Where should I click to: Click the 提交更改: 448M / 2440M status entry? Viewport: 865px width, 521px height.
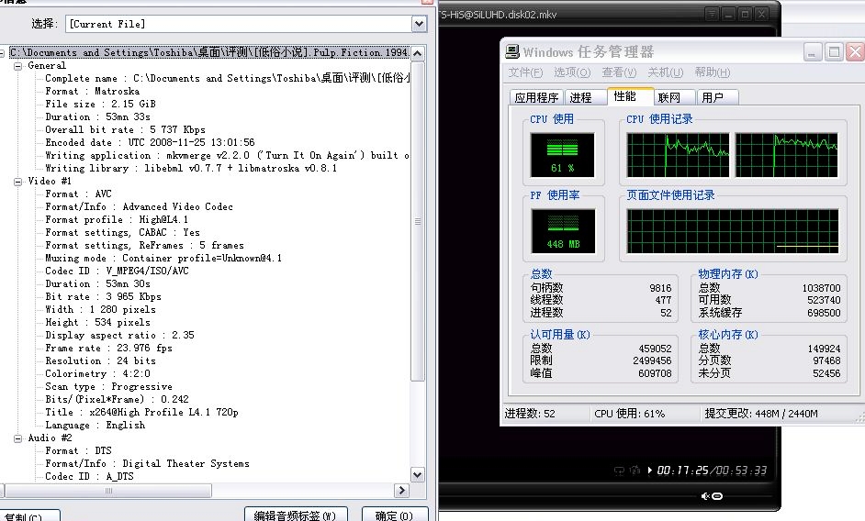click(x=760, y=414)
